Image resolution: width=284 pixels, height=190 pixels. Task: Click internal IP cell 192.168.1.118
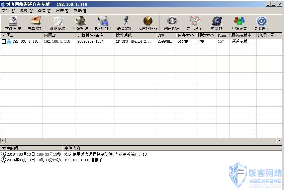[57, 41]
